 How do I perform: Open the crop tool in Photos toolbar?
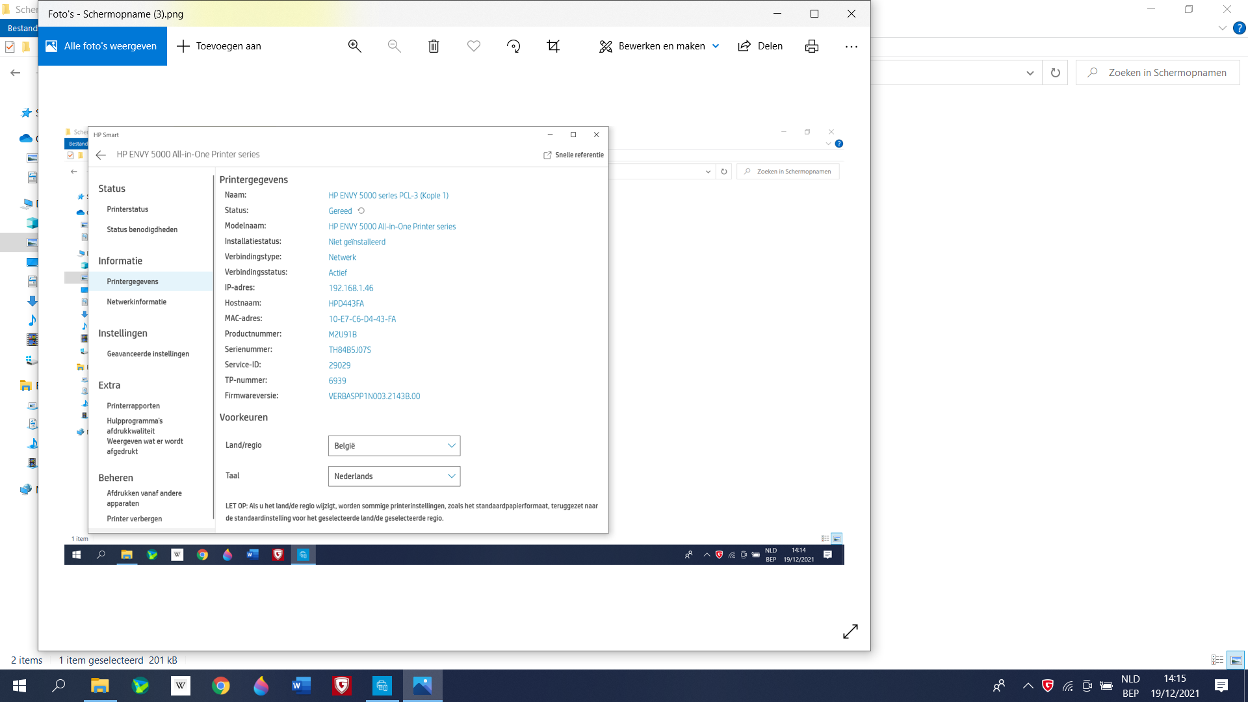click(x=553, y=46)
